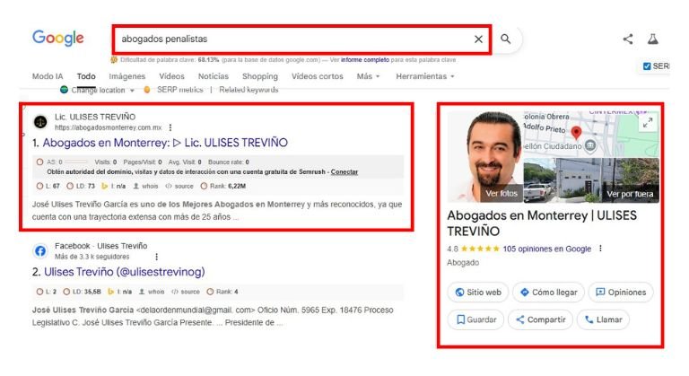The height and width of the screenshot is (376, 689).
Task: Go to the Google logo homepage
Action: pos(58,39)
